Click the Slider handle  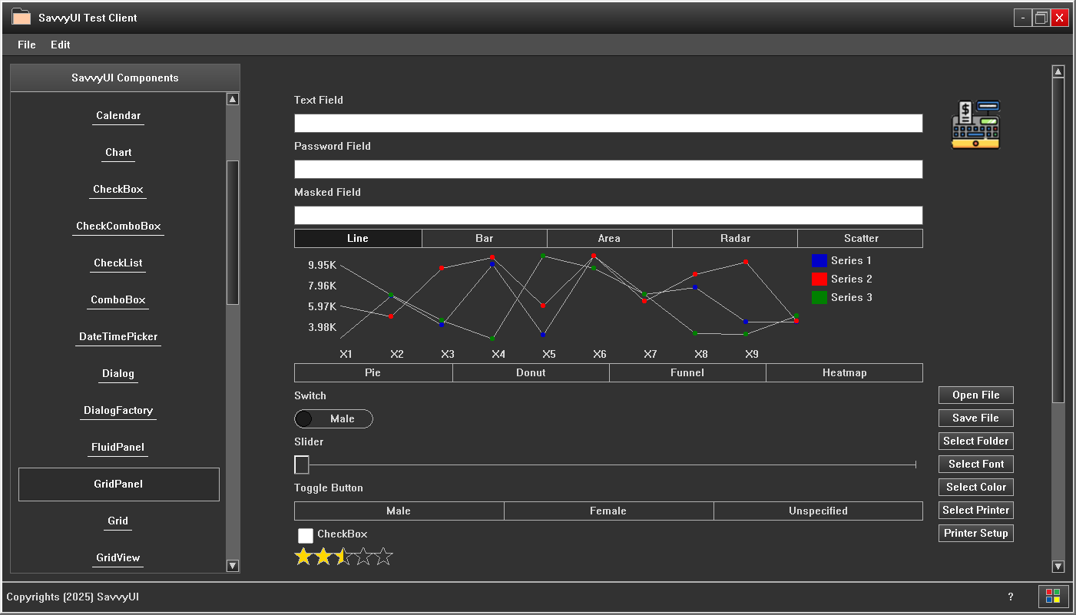pyautogui.click(x=301, y=465)
